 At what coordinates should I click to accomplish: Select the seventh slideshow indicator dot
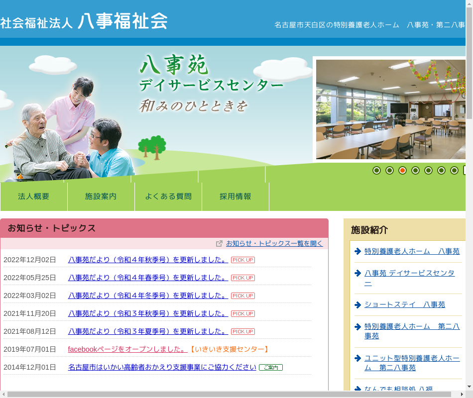(454, 171)
